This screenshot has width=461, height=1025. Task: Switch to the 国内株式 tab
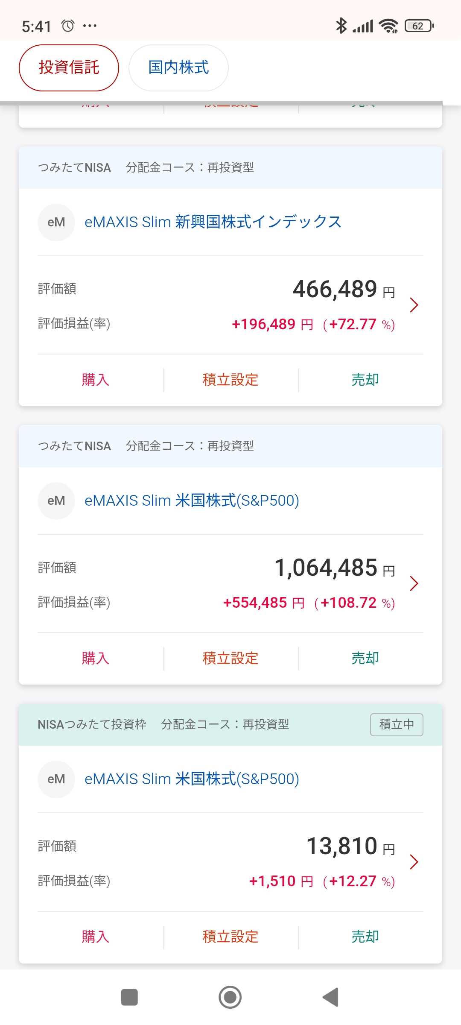(178, 67)
